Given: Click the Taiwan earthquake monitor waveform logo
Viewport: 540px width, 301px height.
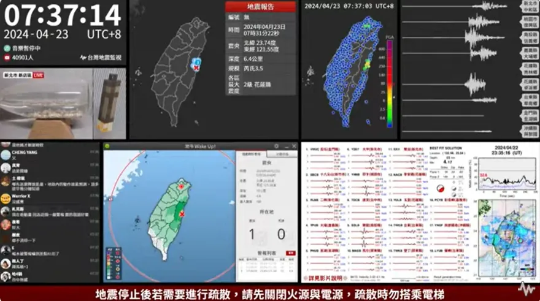Looking at the screenshot, I should point(83,58).
